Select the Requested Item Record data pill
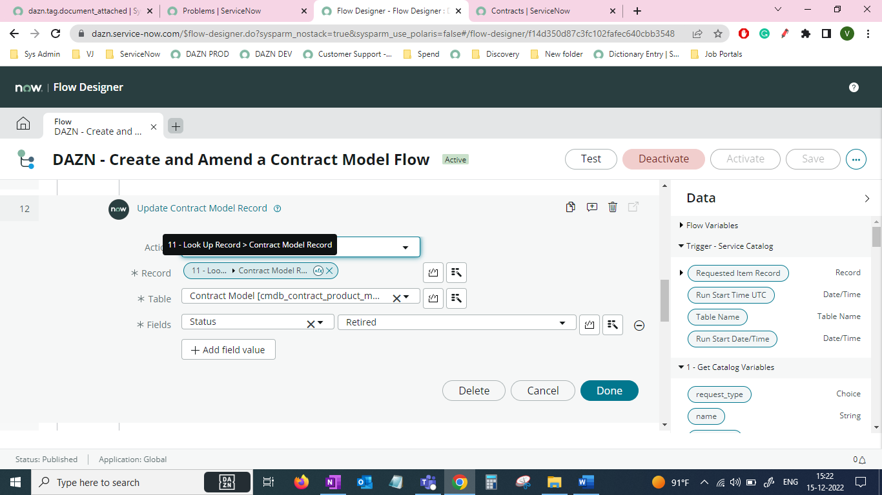 tap(738, 273)
